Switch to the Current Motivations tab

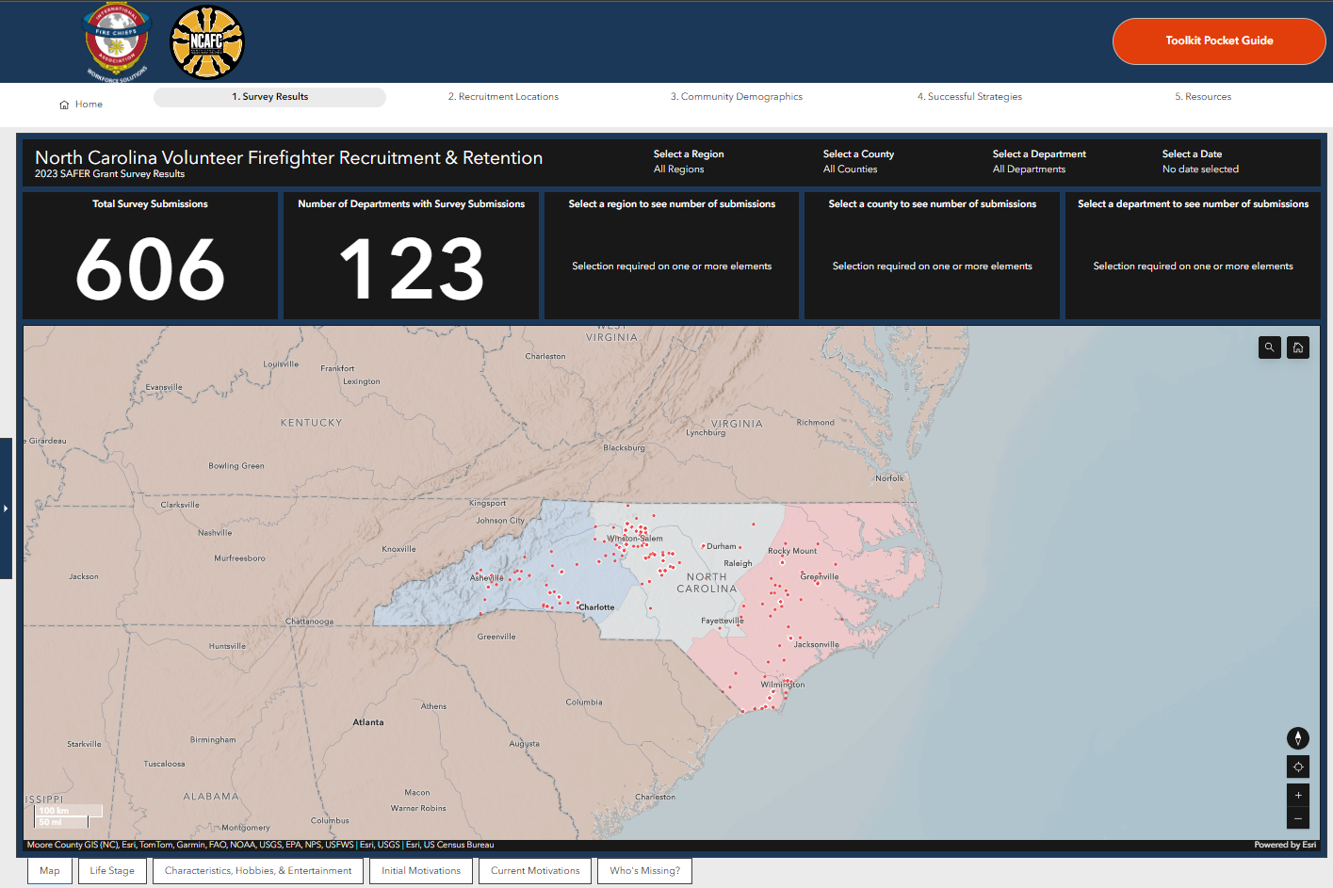pyautogui.click(x=534, y=870)
